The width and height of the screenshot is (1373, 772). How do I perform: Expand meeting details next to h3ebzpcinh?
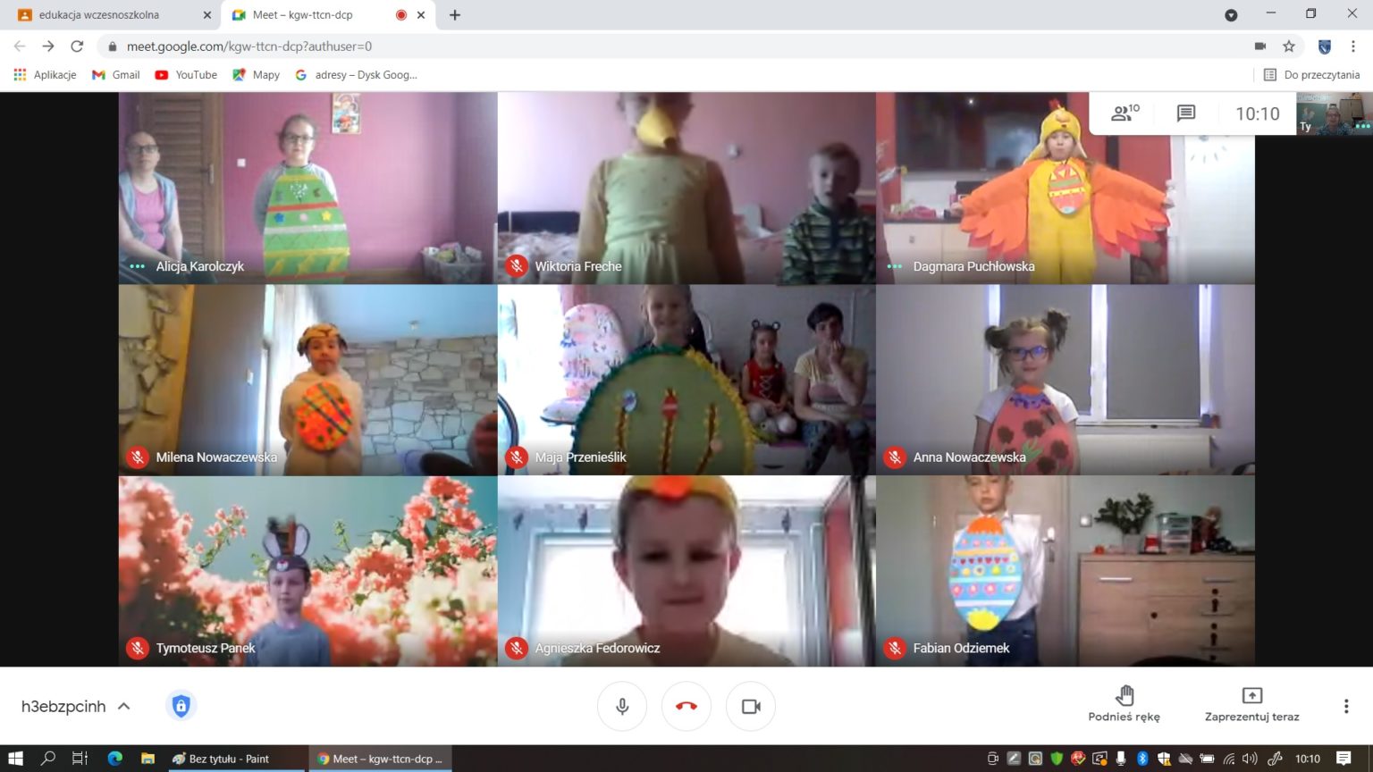coord(124,706)
